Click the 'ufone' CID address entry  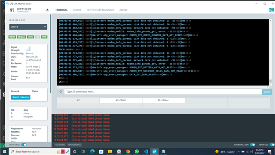point(26,113)
